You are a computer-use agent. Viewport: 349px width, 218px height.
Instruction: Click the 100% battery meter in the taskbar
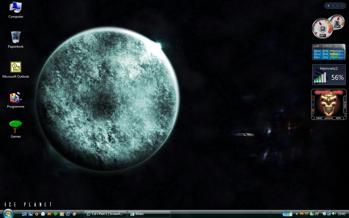click(x=287, y=214)
